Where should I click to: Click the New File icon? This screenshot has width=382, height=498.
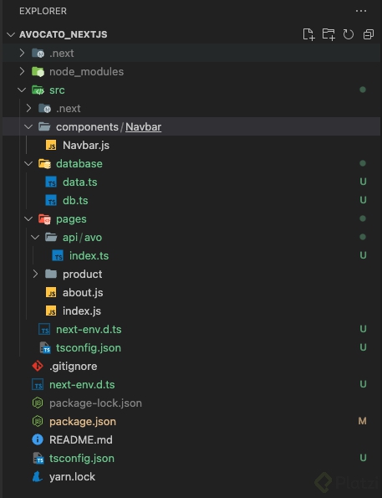(x=308, y=34)
